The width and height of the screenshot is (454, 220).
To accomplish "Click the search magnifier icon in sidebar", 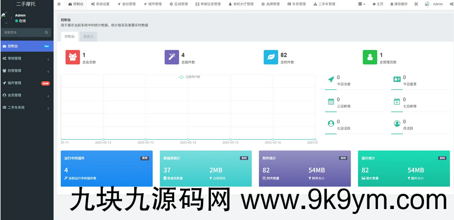I will pyautogui.click(x=46, y=32).
